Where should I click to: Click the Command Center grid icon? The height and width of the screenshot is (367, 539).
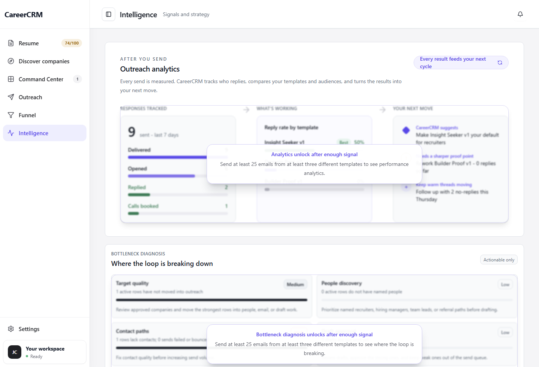11,79
